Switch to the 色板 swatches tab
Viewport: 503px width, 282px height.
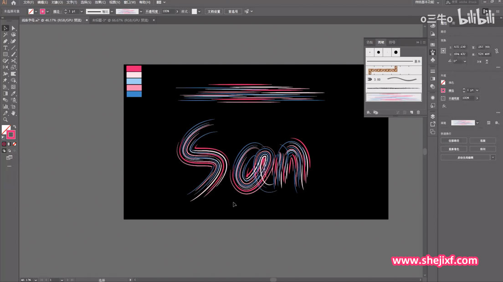point(370,42)
